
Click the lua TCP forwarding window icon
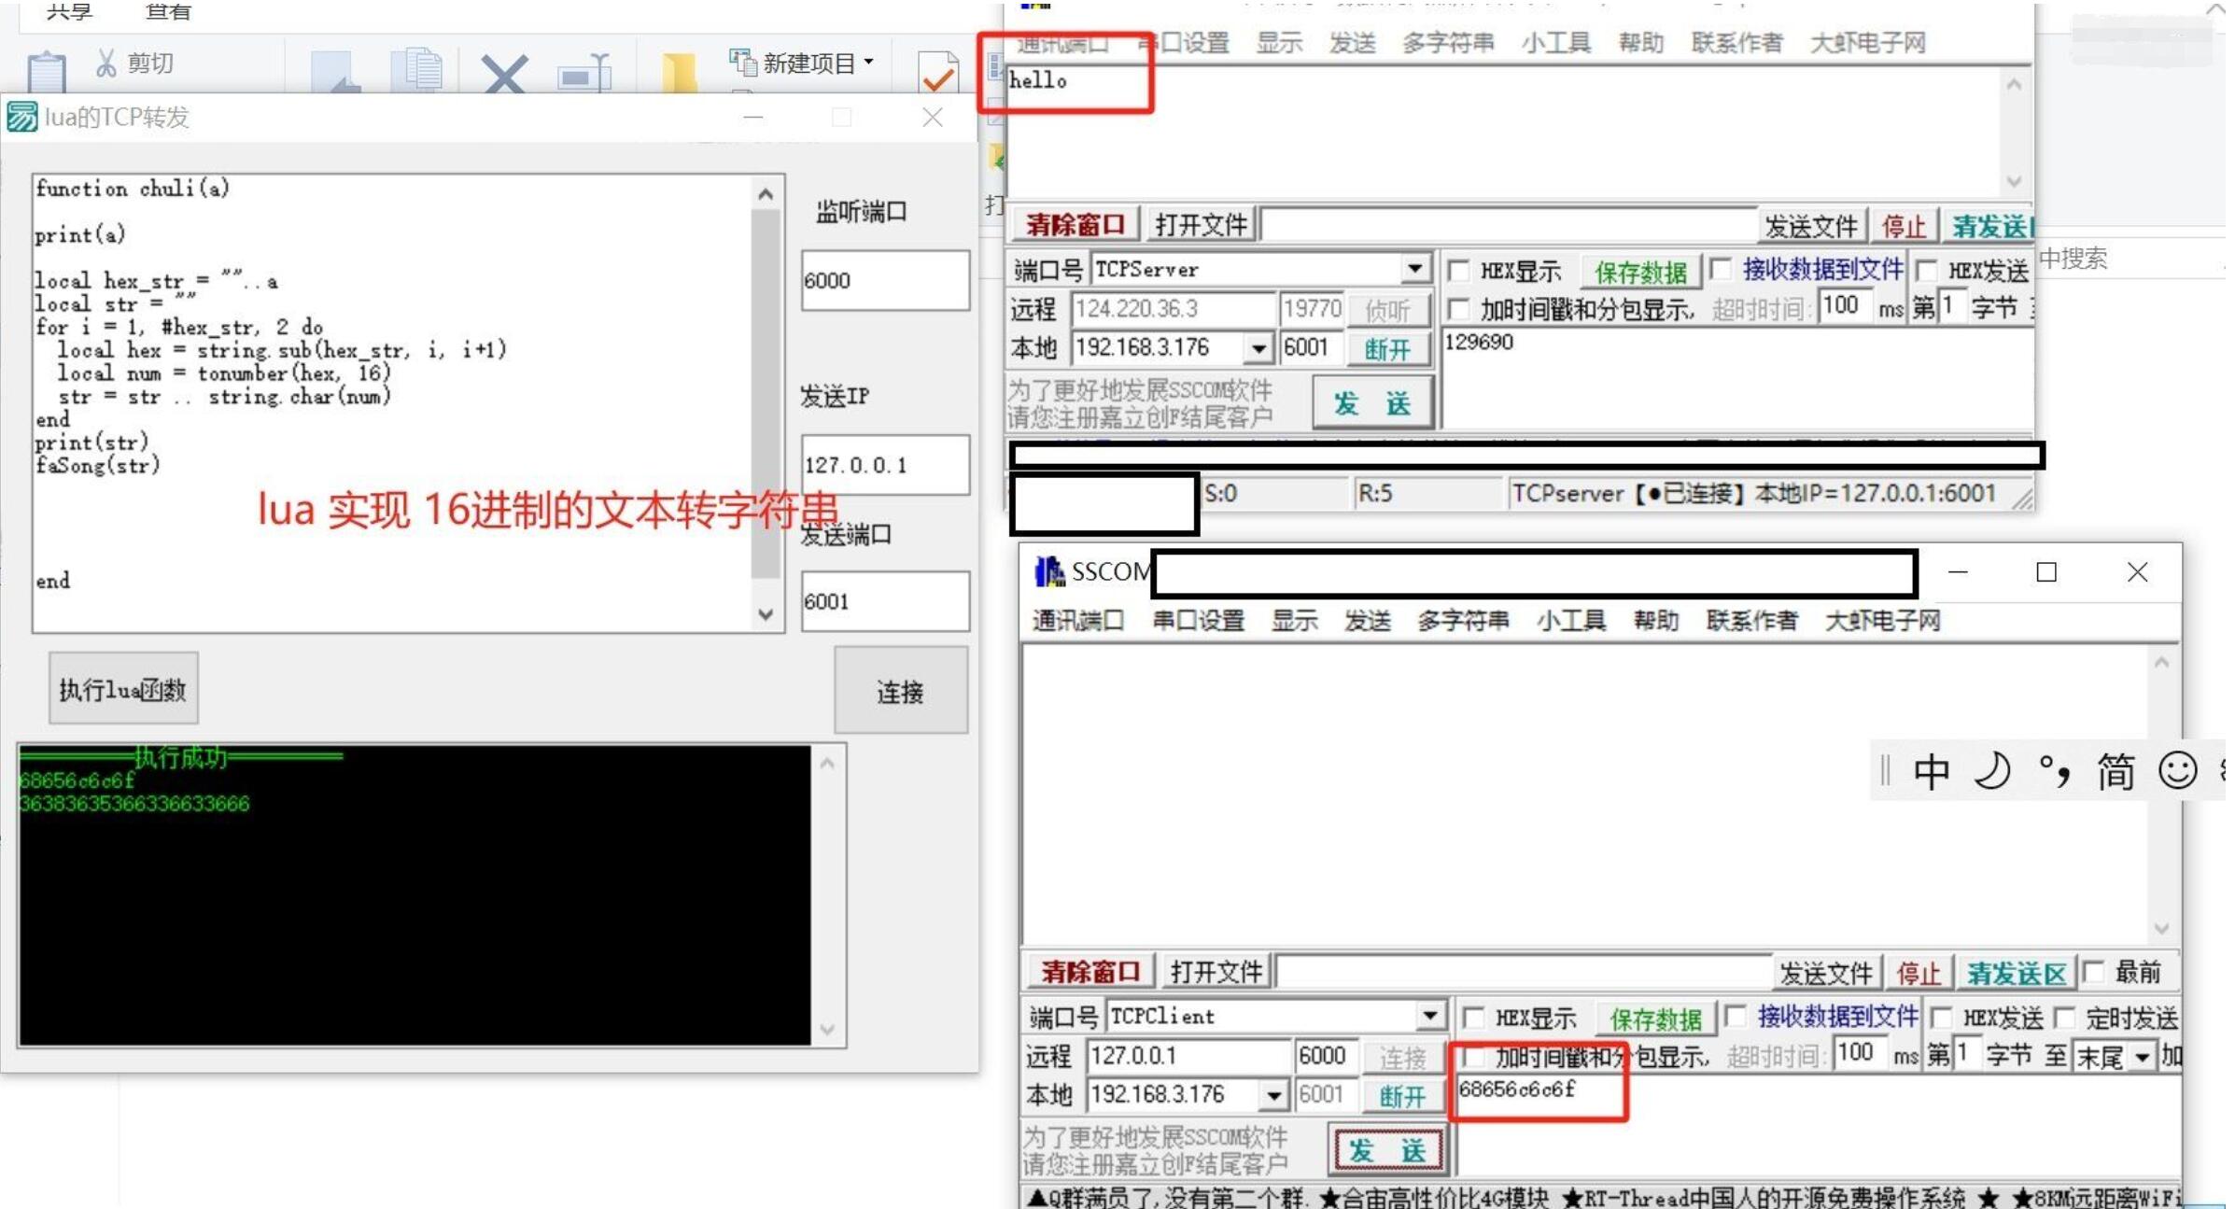[22, 118]
